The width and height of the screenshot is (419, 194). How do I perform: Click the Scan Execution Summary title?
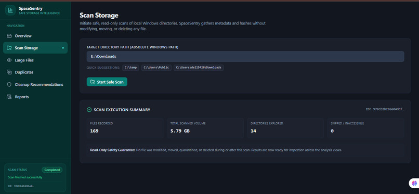click(x=122, y=110)
